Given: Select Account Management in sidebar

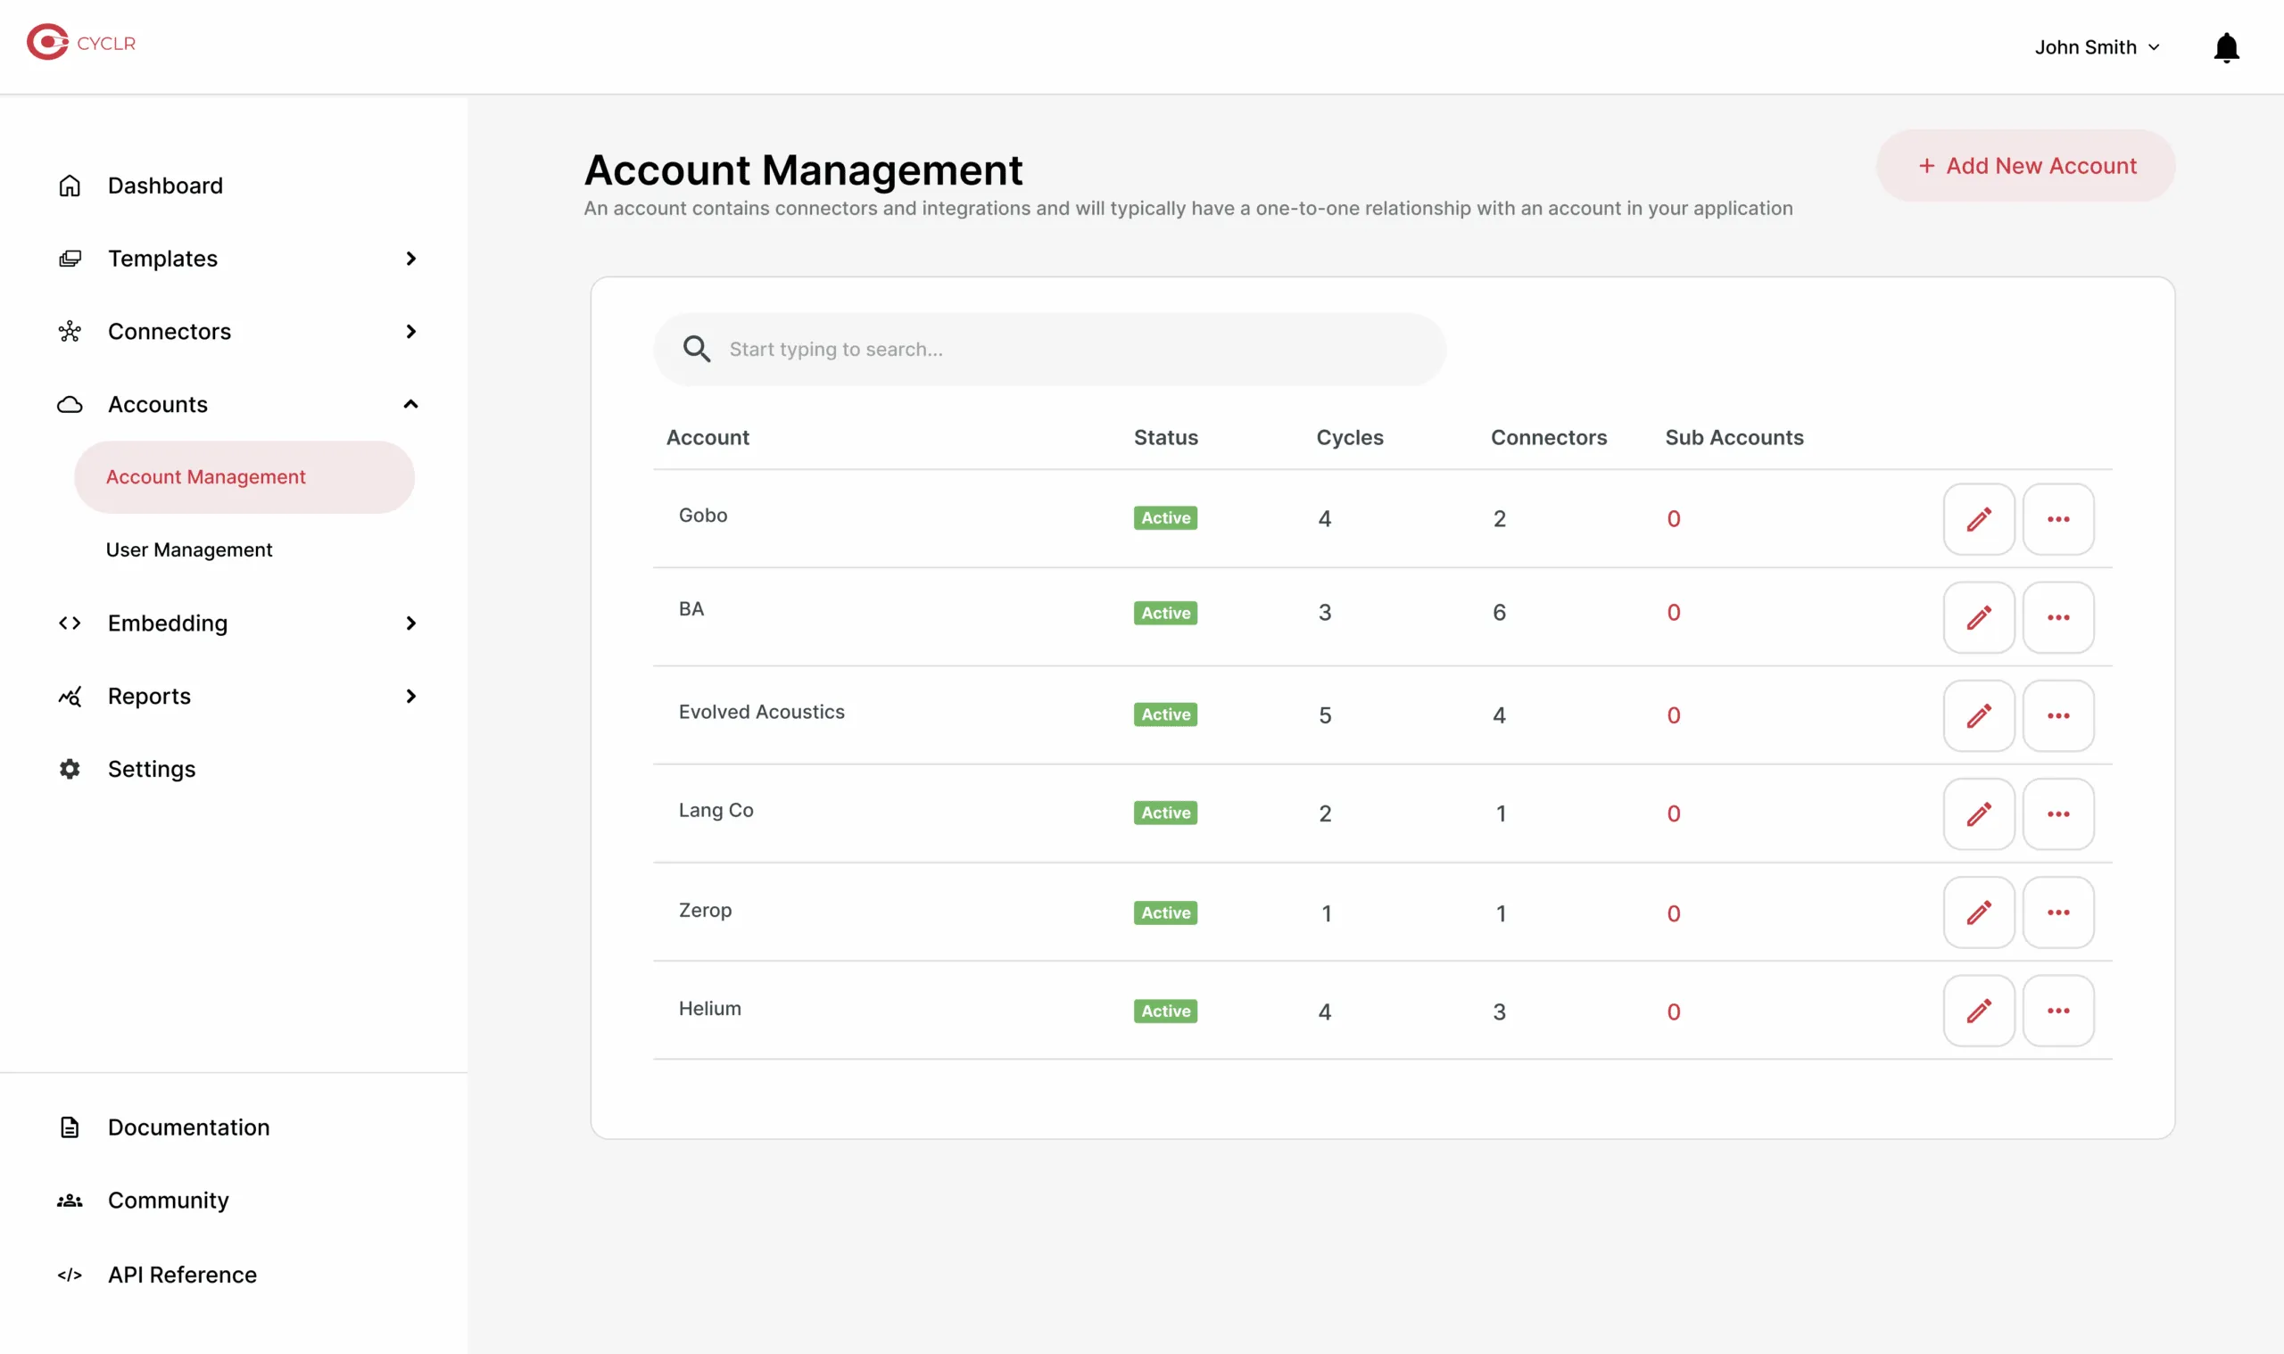Looking at the screenshot, I should 205,476.
